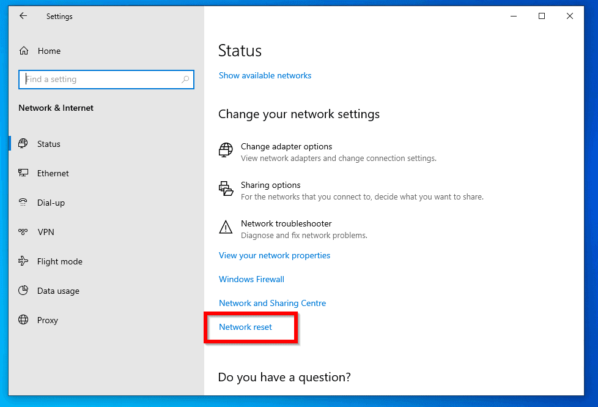This screenshot has height=407, width=598.
Task: Maximize the Settings window
Action: [542, 16]
